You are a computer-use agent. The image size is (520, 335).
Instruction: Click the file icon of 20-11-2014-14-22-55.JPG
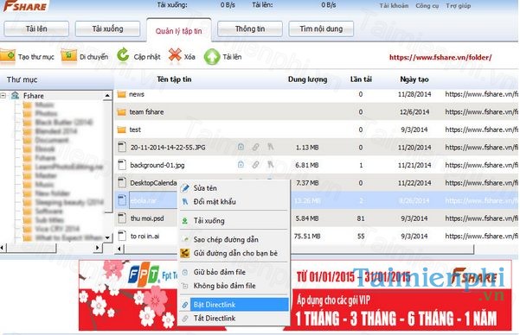[x=122, y=147]
